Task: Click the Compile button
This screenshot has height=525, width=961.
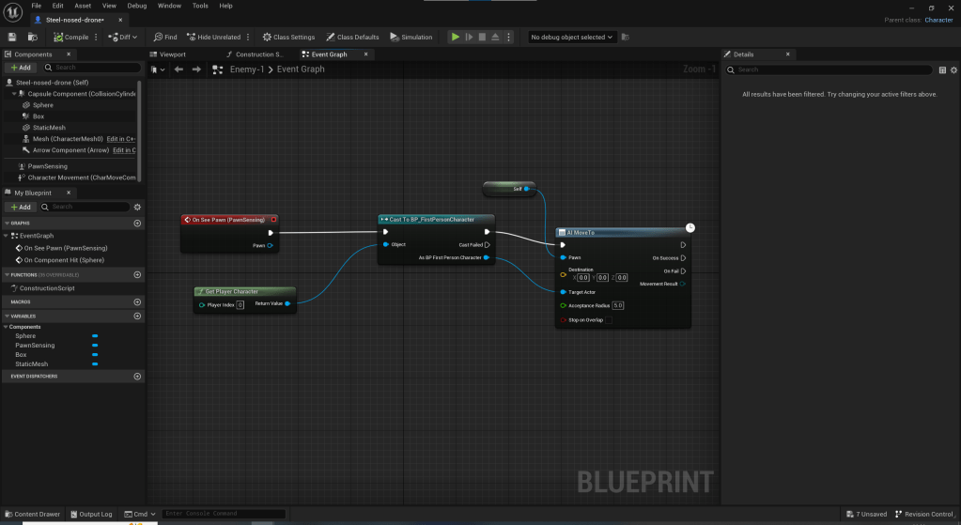Action: (71, 38)
